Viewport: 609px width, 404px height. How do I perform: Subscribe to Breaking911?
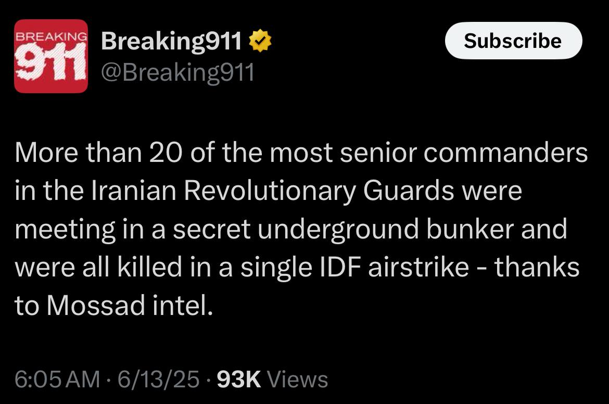click(x=513, y=41)
